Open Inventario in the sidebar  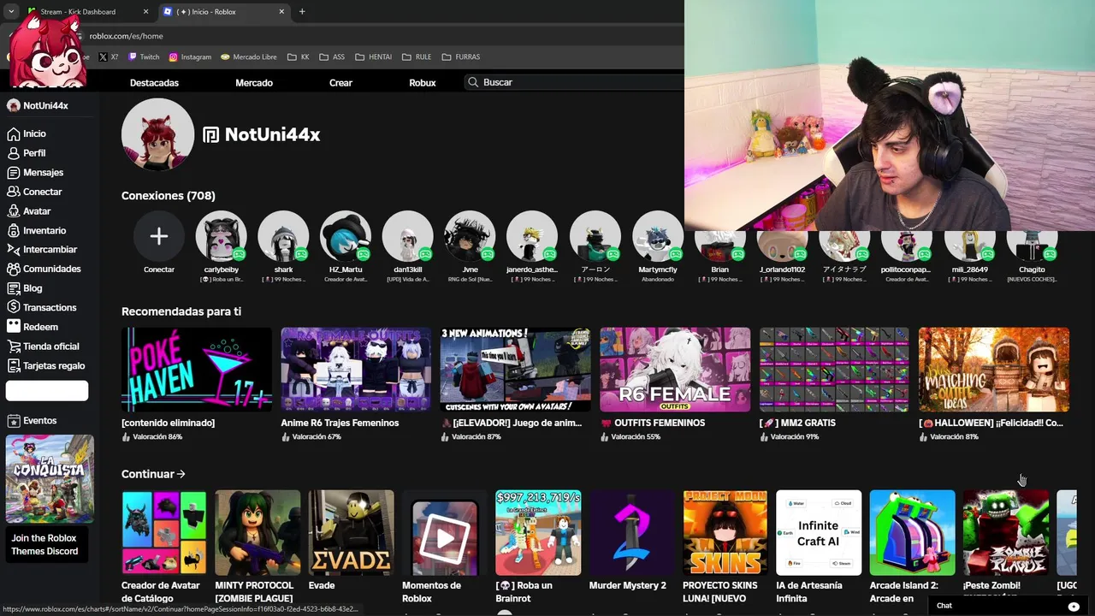36,230
